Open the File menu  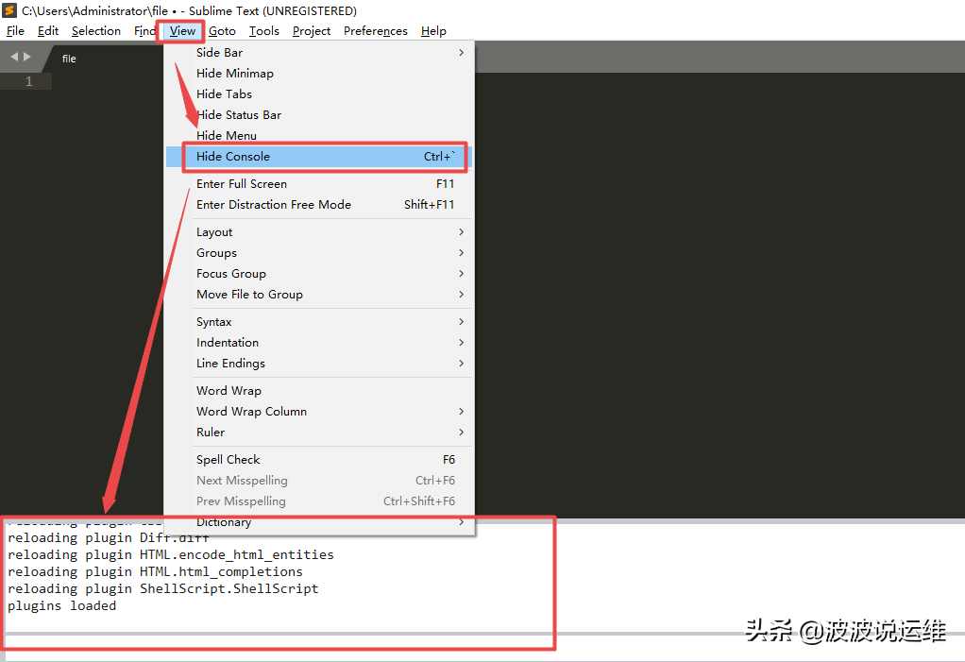[x=15, y=31]
